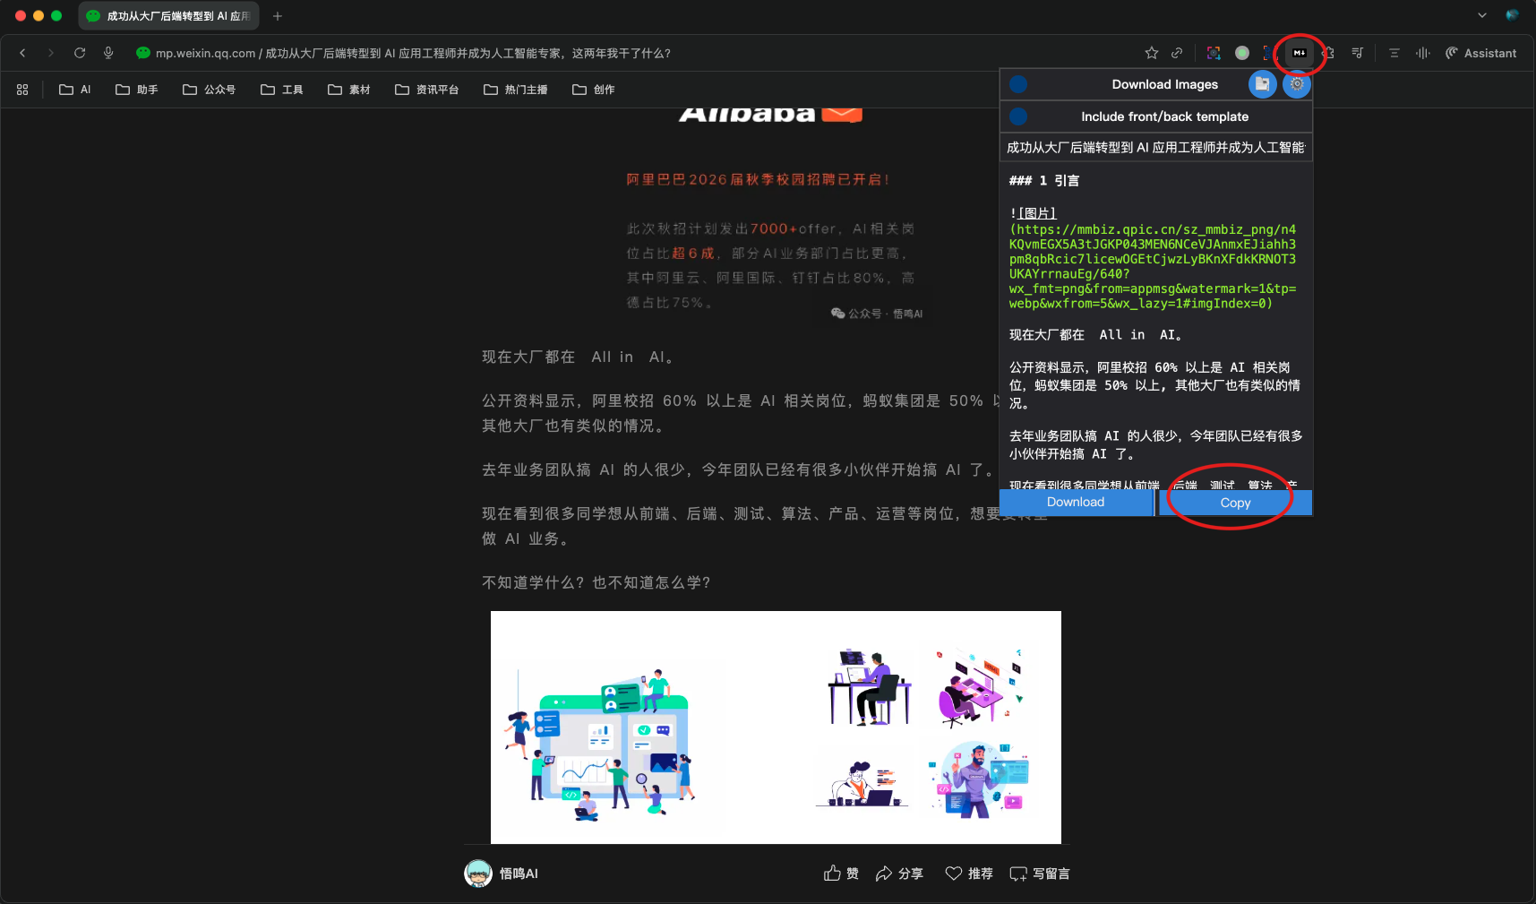This screenshot has width=1536, height=904.
Task: Open the 公众号 bookmarks folder
Action: click(209, 90)
